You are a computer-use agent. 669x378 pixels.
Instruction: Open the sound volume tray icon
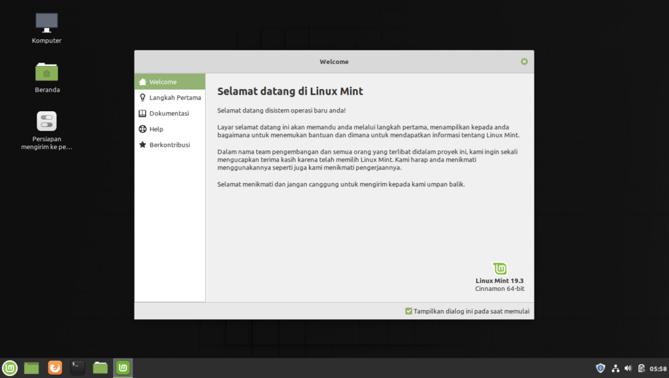tap(628, 368)
